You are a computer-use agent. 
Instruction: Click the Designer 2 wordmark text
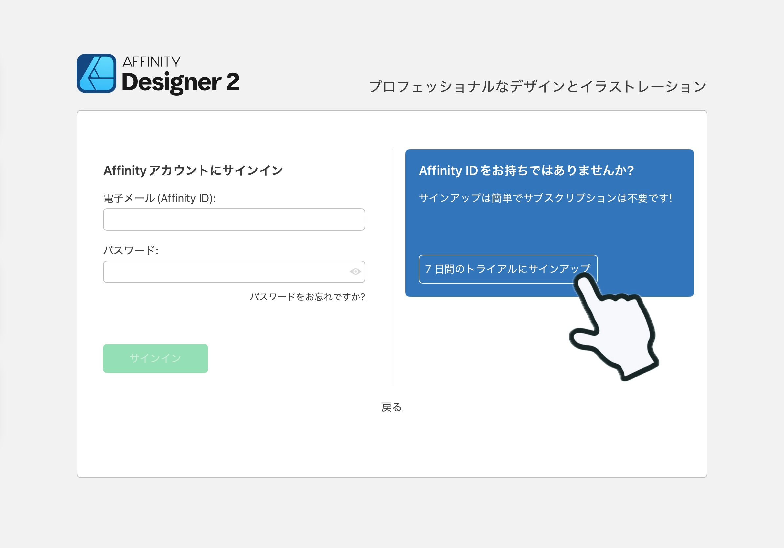pyautogui.click(x=180, y=82)
